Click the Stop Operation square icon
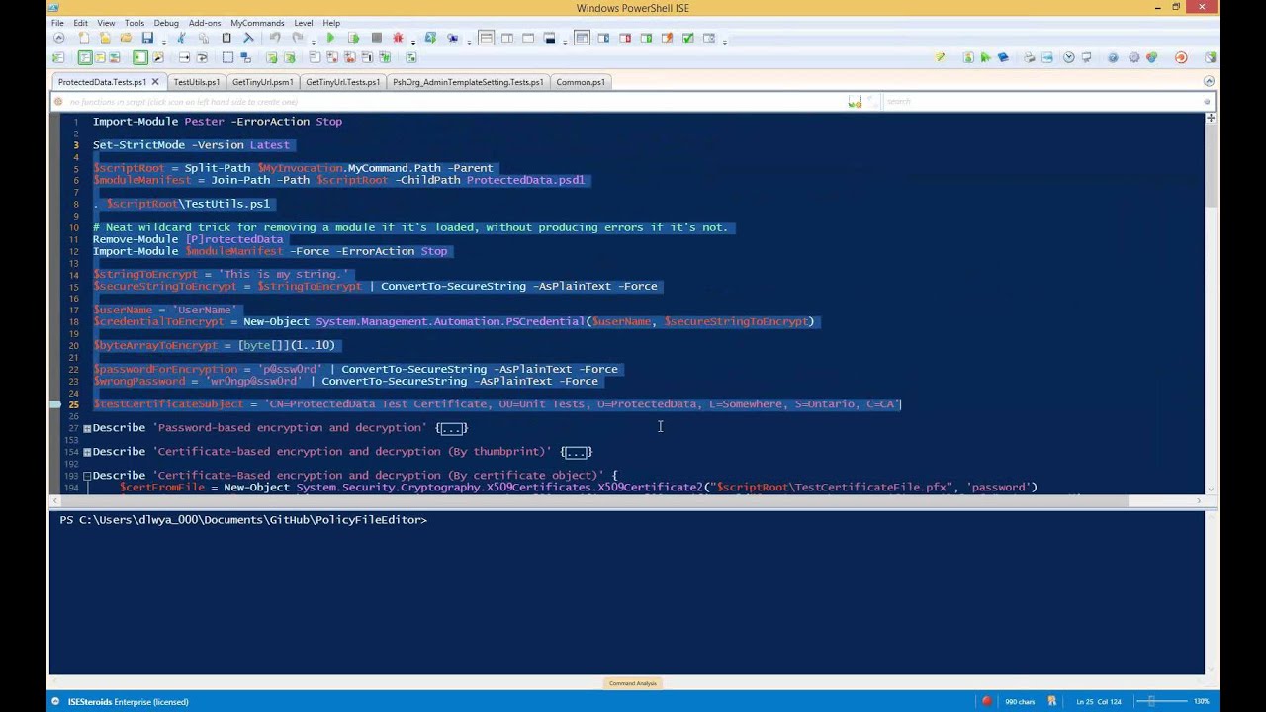 click(x=376, y=38)
